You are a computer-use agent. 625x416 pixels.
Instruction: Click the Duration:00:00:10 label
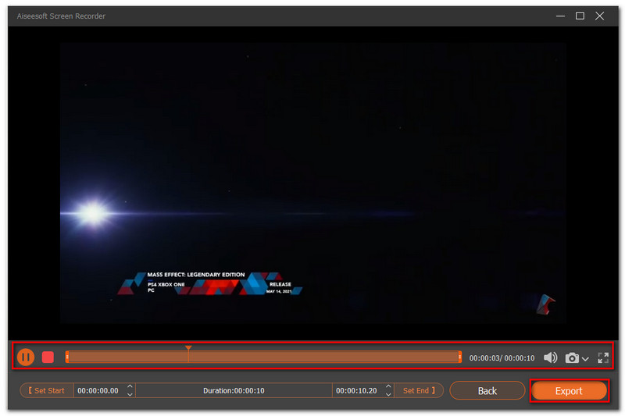tap(234, 390)
